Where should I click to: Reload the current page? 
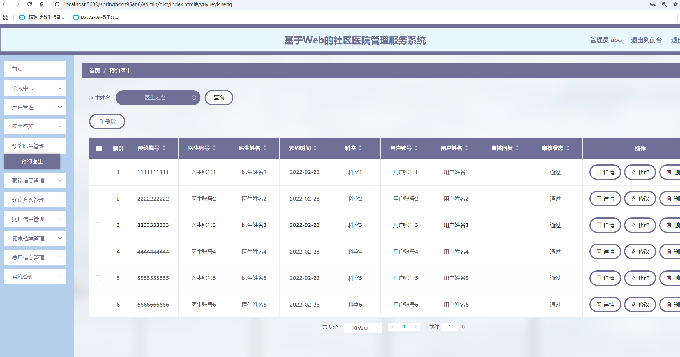coord(29,4)
